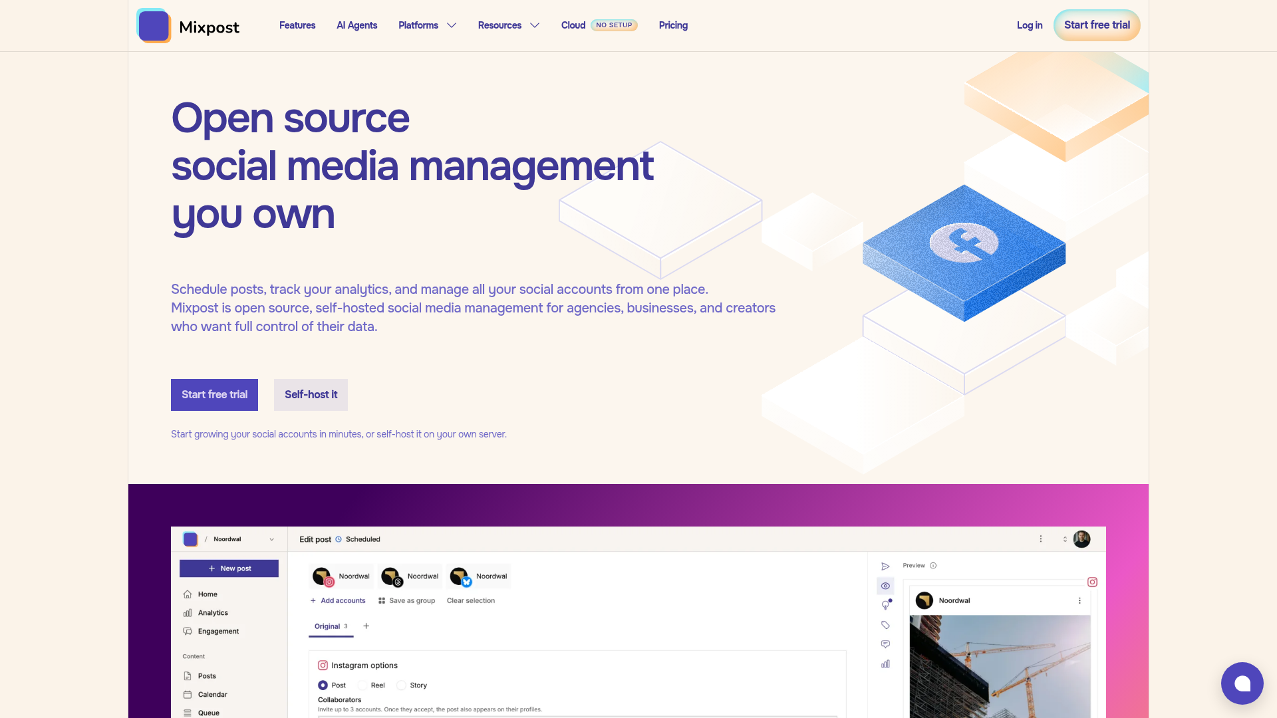Click the info icon next to Preview
This screenshot has width=1277, height=718.
point(933,566)
